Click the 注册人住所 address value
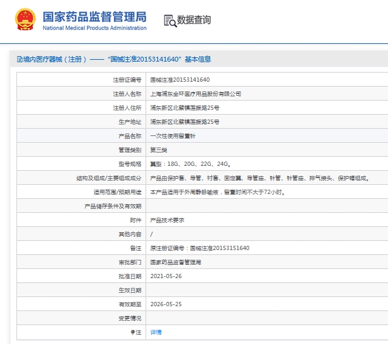Screen dimensions: 388x344 (185, 108)
